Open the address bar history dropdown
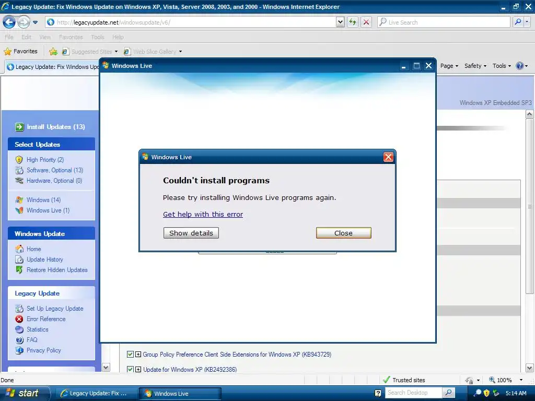Screen dimensions: 535x401 pyautogui.click(x=340, y=22)
